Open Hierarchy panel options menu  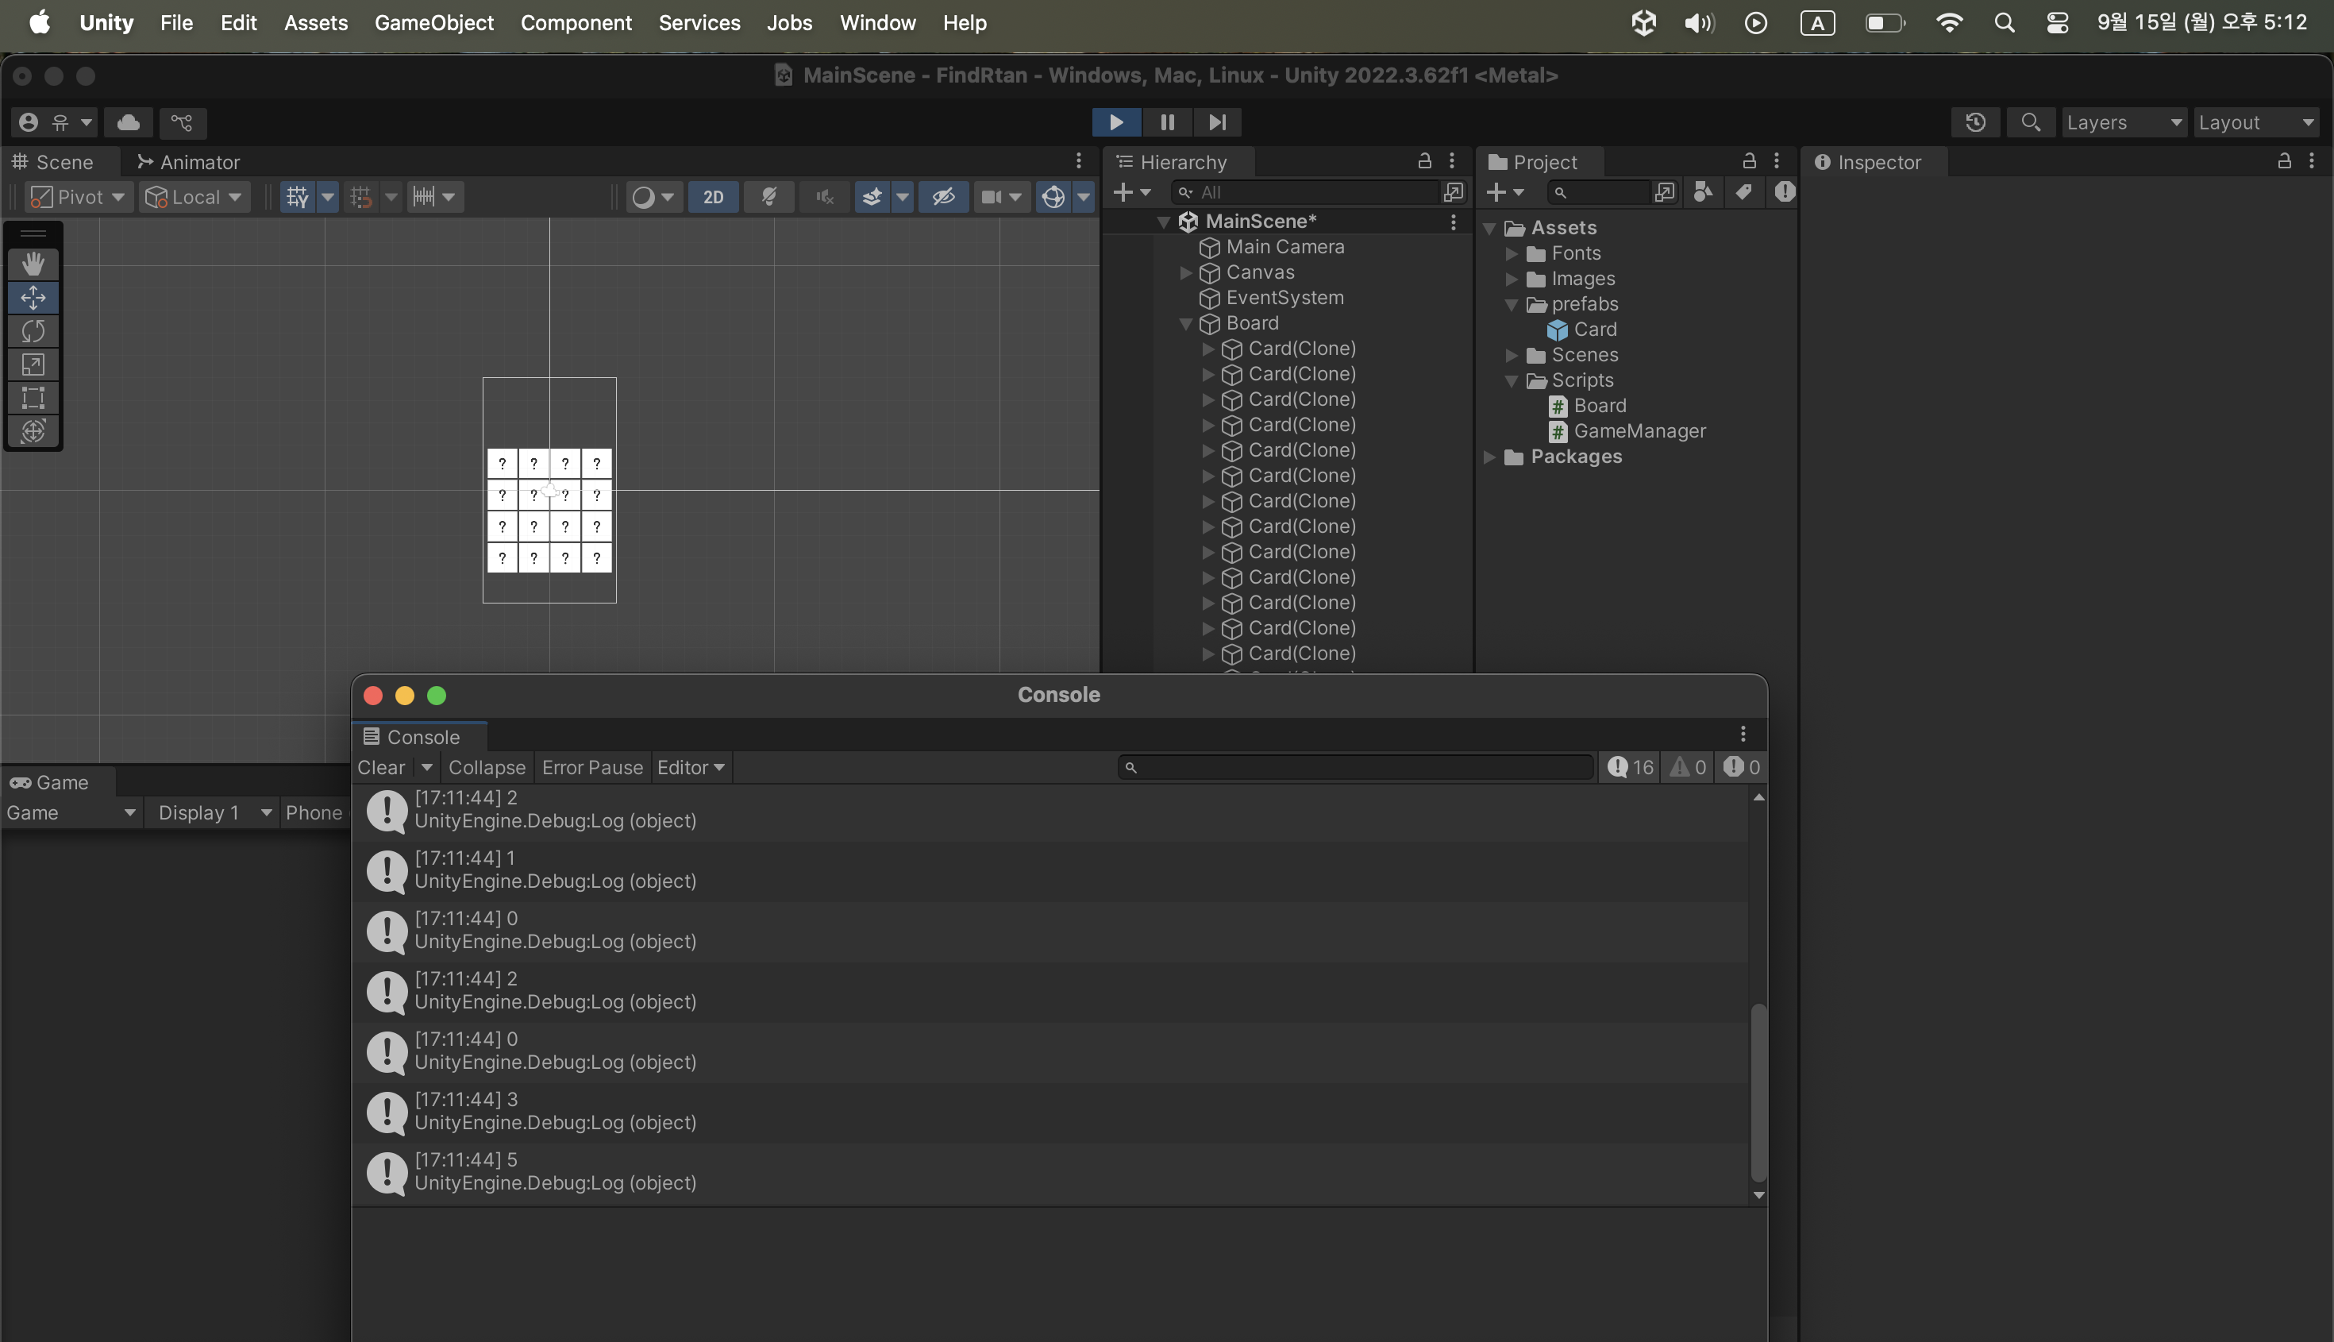click(1452, 161)
